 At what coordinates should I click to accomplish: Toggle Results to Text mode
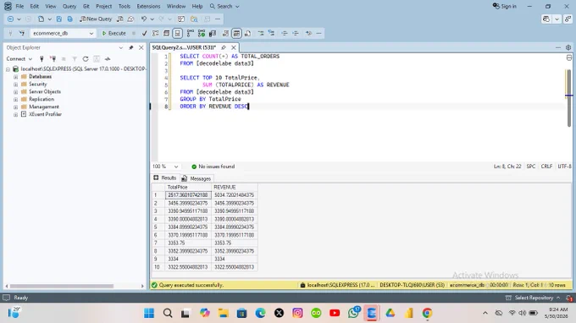point(225,33)
